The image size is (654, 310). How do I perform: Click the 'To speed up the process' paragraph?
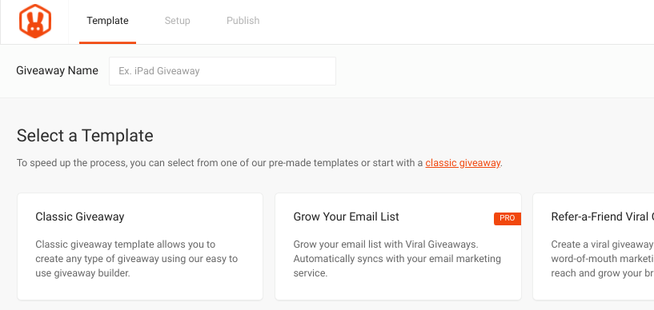(x=259, y=163)
